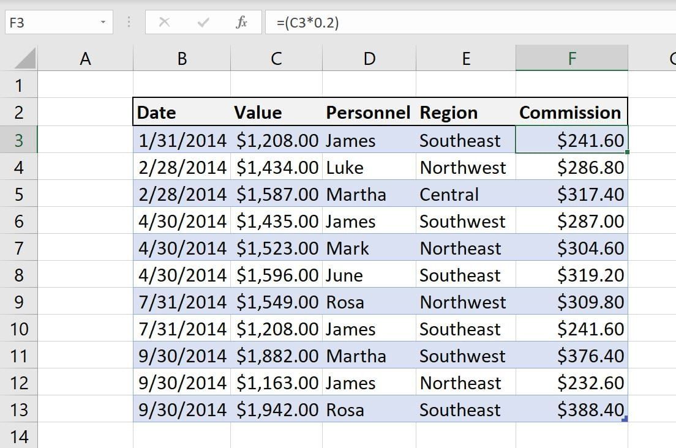Viewport: 676px width, 448px height.
Task: Select row 3 header
Action: (20, 140)
